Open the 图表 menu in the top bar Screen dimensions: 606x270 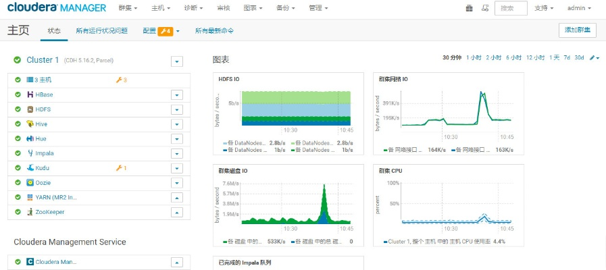click(x=253, y=8)
